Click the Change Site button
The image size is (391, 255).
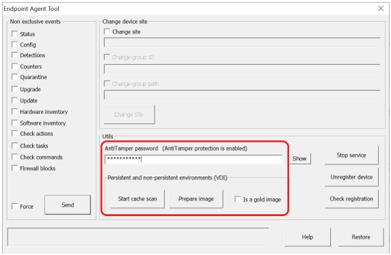129,115
